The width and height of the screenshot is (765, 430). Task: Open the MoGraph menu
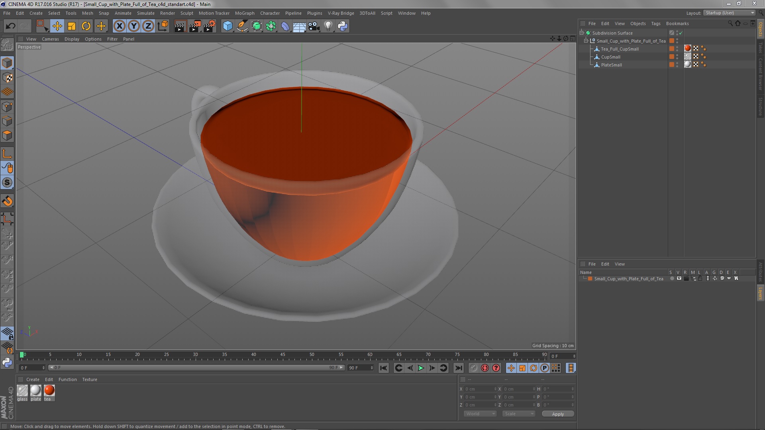coord(244,13)
